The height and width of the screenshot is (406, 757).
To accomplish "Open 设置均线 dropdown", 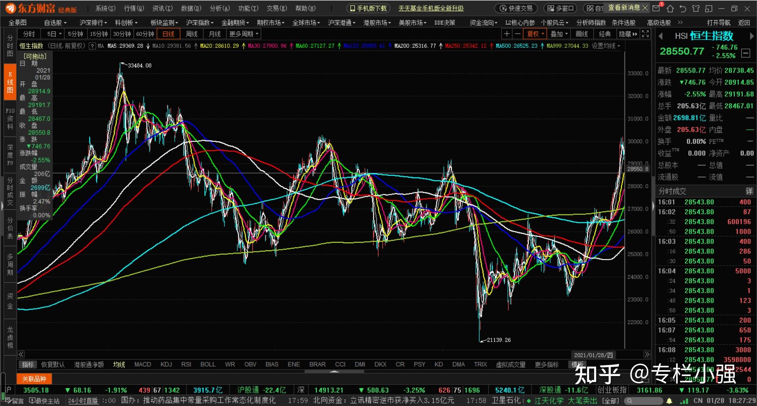I will point(606,46).
